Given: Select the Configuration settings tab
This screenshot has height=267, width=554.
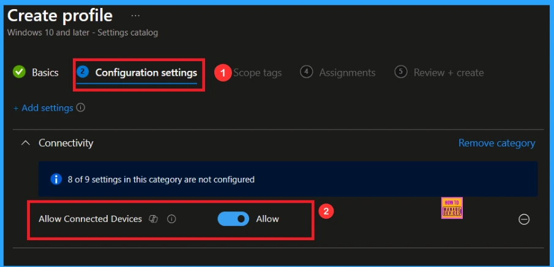Looking at the screenshot, I should click(146, 73).
